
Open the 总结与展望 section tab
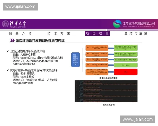136,33
